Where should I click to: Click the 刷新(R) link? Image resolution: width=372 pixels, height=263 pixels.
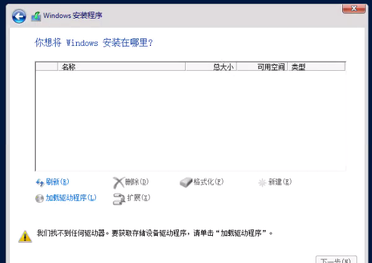pos(58,182)
